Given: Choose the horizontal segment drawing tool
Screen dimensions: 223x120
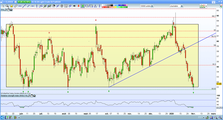Looking at the screenshot, I should (x=20, y=6).
